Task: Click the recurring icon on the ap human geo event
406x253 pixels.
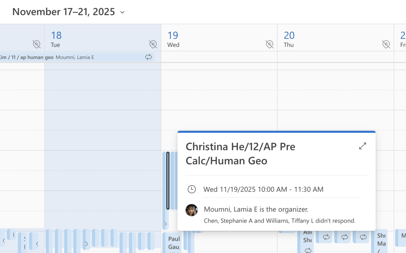Action: (148, 57)
